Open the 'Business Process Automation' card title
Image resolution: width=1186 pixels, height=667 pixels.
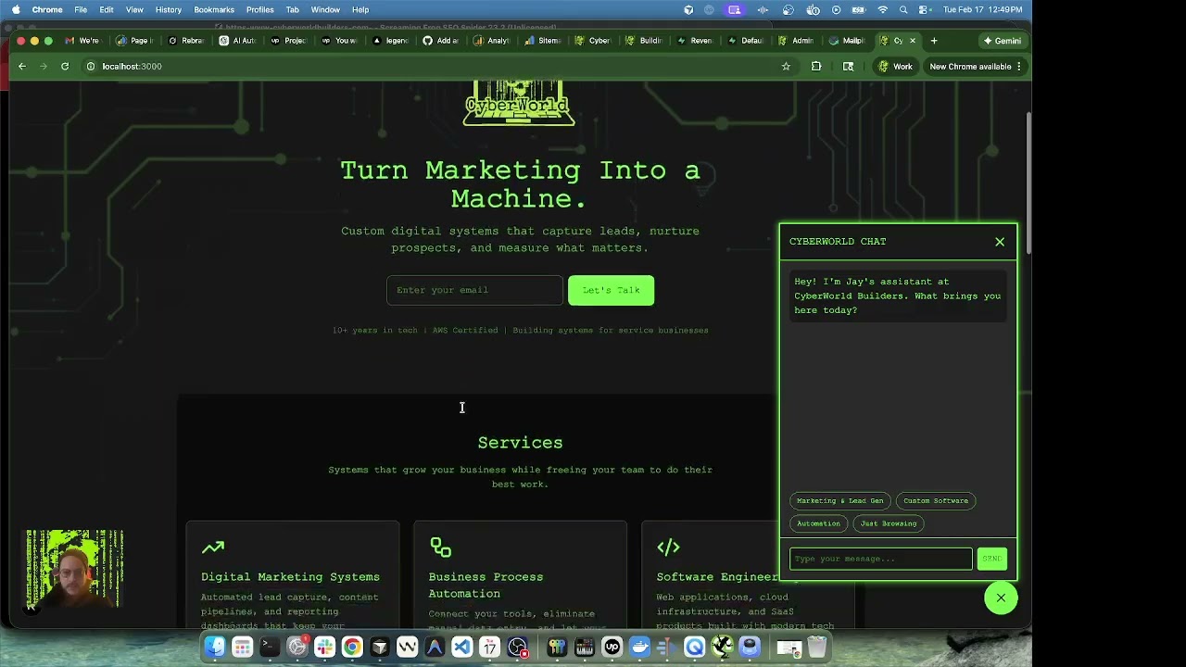(x=486, y=585)
